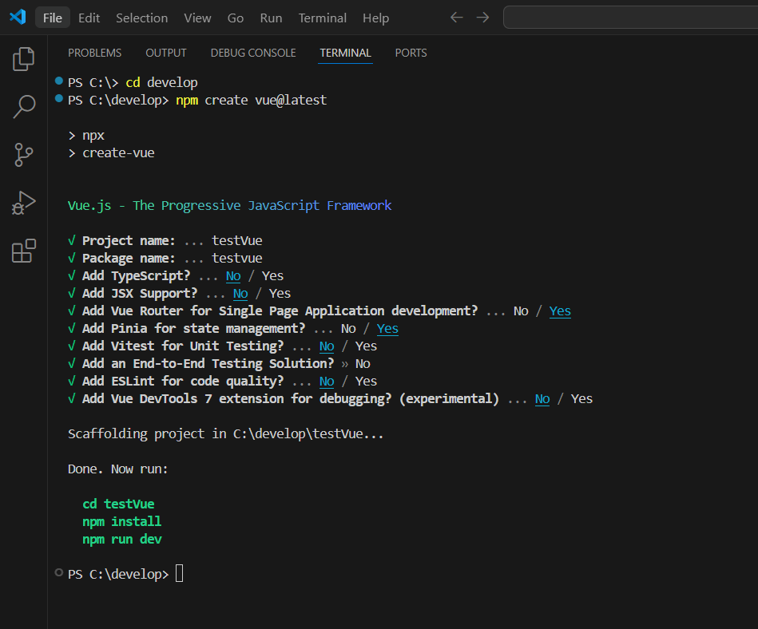Click underlined No on Vue DevTools line
The image size is (758, 629).
click(542, 399)
